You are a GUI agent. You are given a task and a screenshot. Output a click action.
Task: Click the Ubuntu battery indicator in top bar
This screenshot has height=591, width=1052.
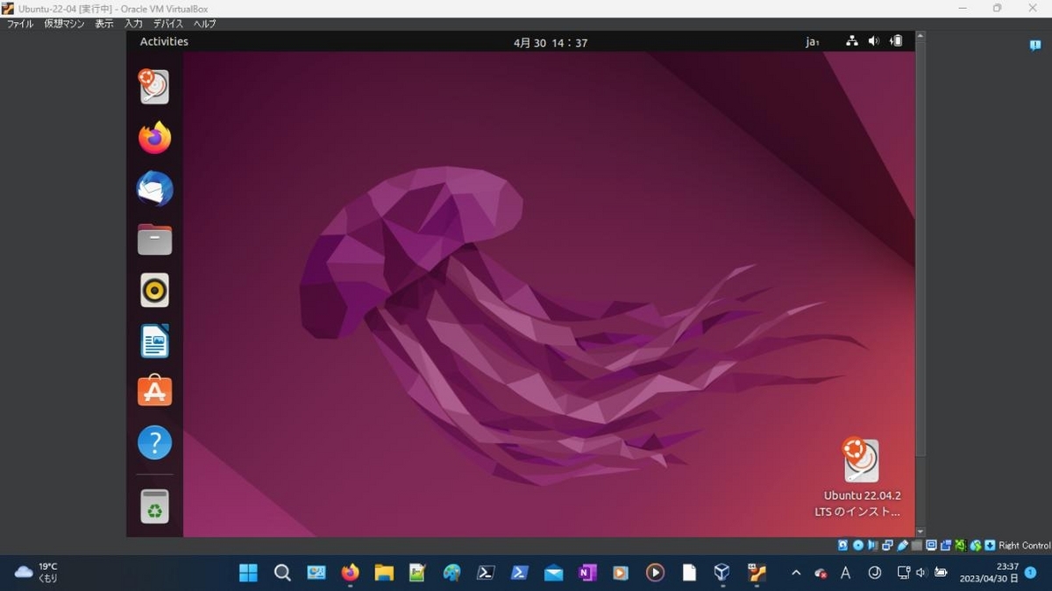[x=896, y=41]
